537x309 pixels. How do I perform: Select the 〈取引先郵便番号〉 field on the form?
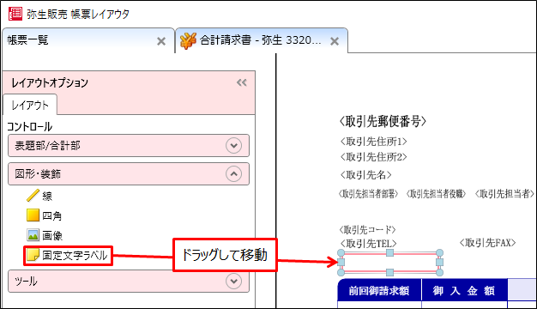[383, 121]
